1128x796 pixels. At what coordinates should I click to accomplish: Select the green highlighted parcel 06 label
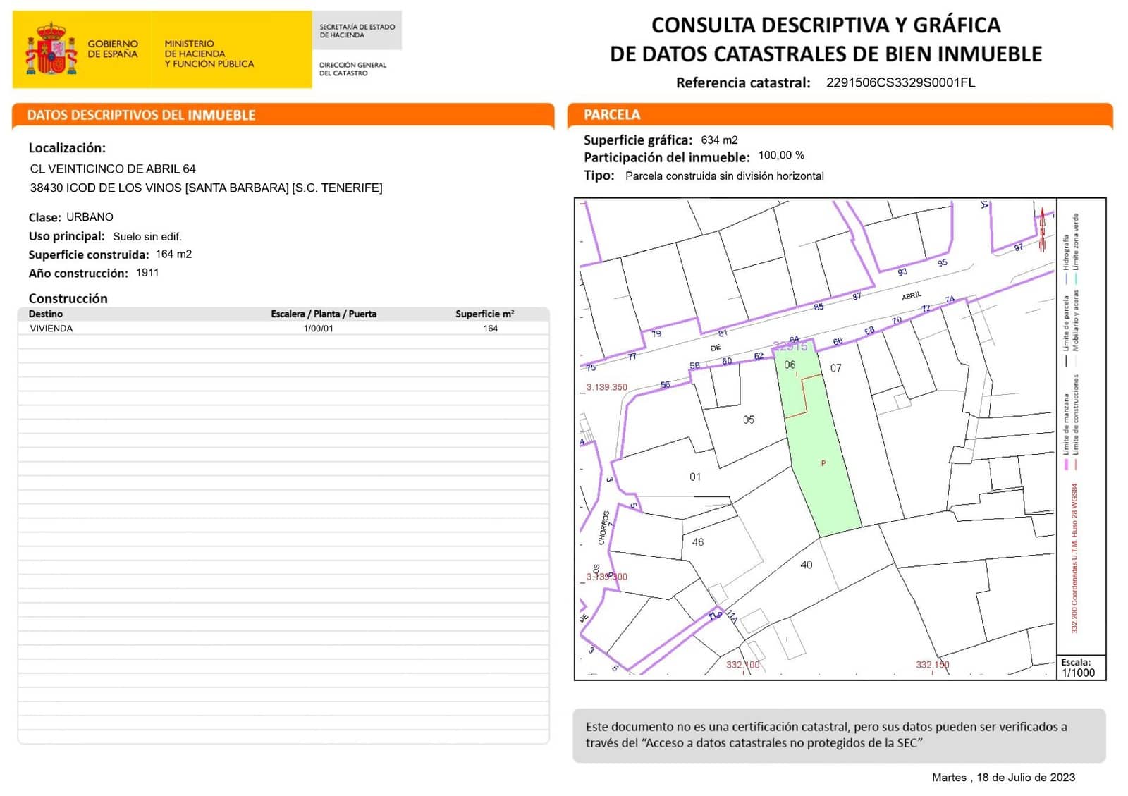pyautogui.click(x=790, y=365)
